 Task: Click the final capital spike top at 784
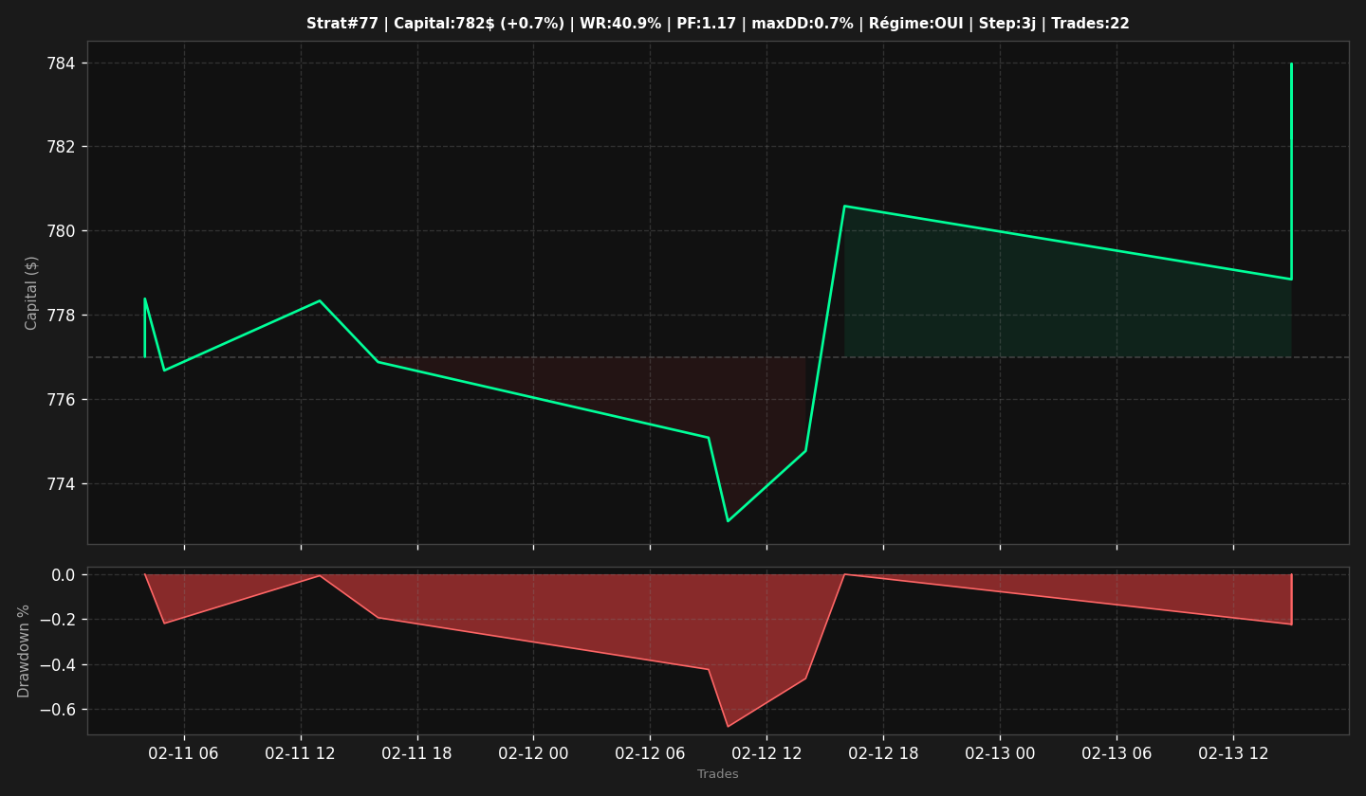click(x=1291, y=63)
